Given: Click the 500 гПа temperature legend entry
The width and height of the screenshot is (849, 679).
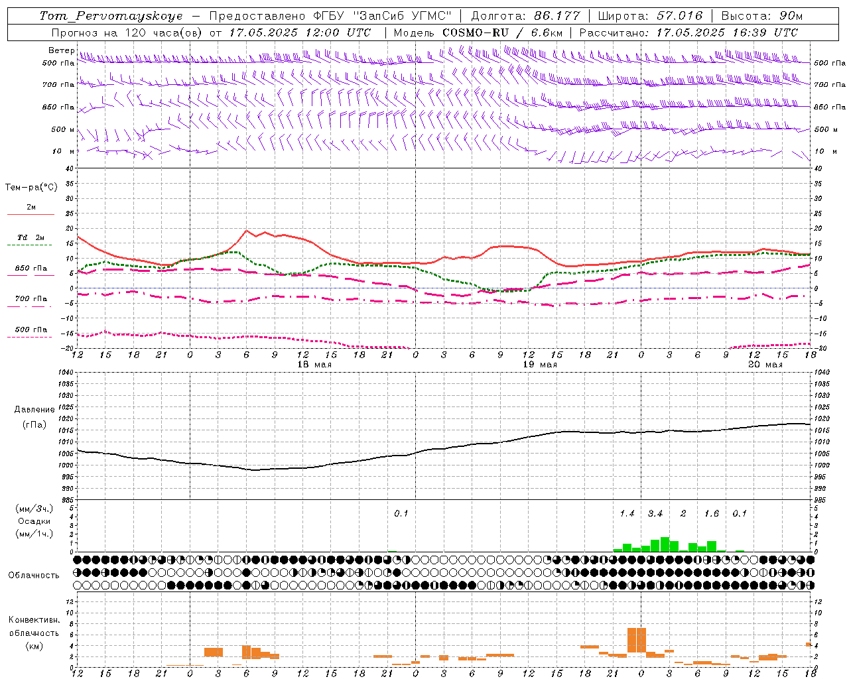Looking at the screenshot, I should coord(31,330).
